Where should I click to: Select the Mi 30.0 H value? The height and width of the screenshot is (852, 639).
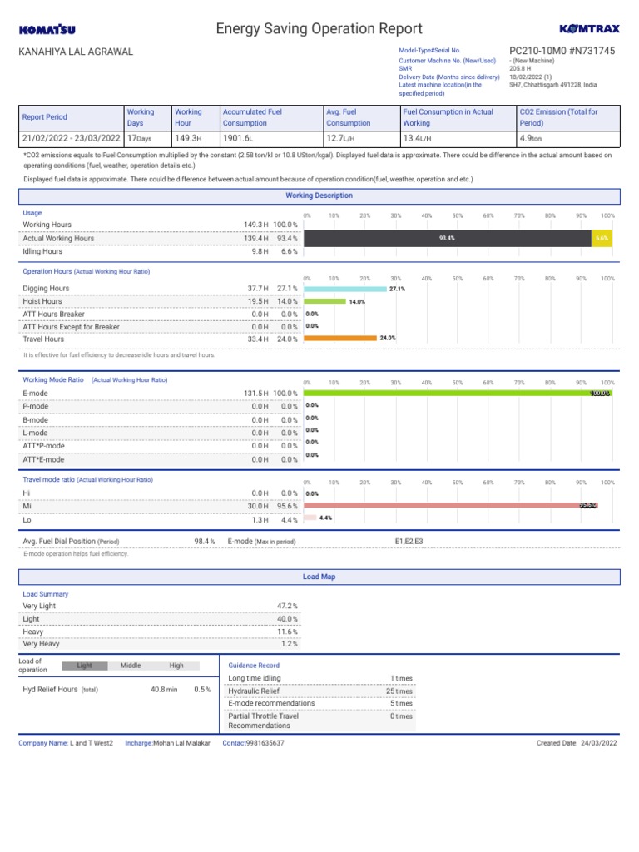(258, 507)
